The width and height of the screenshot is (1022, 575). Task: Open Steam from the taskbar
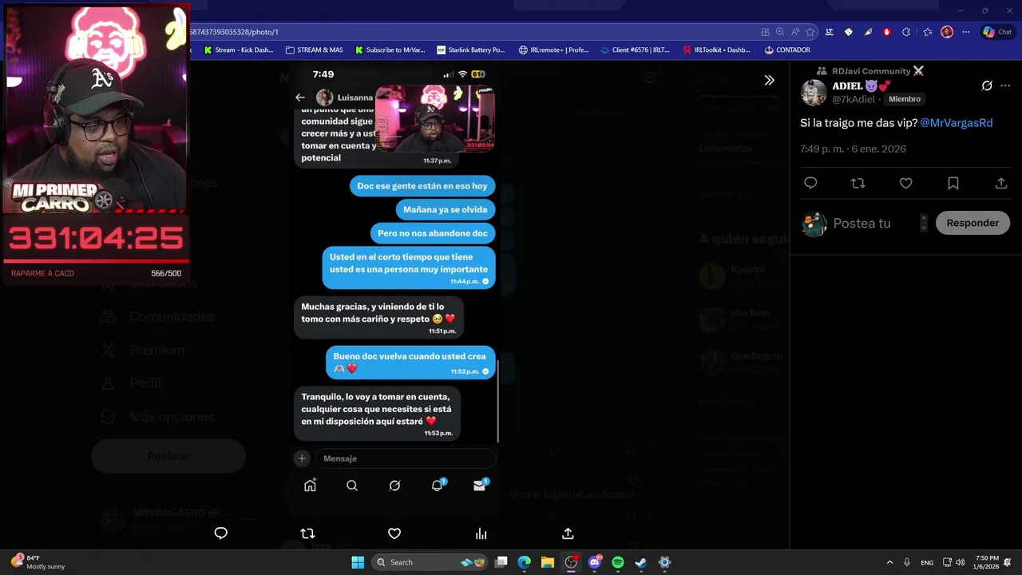tap(641, 562)
